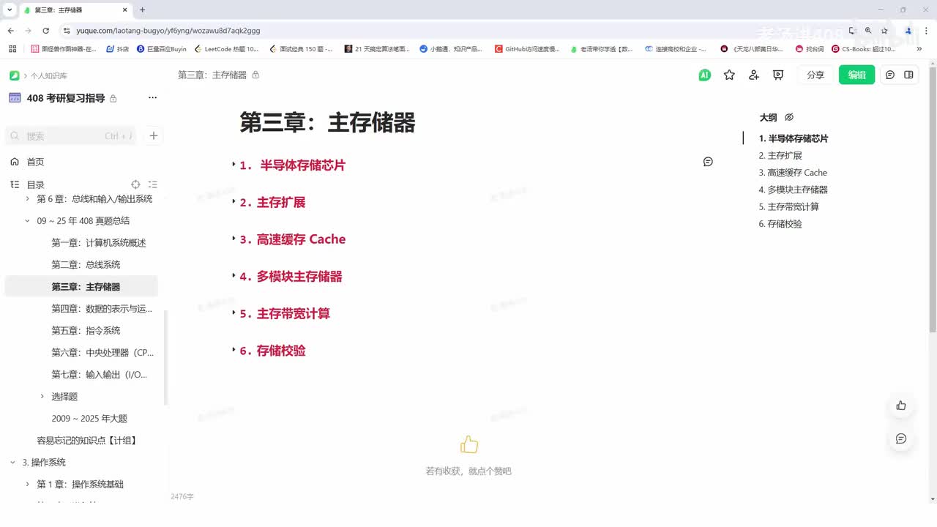Screen dimensions: 937x527
Task: Jump to outline item 3. 高速缓存 Cache
Action: 793,173
